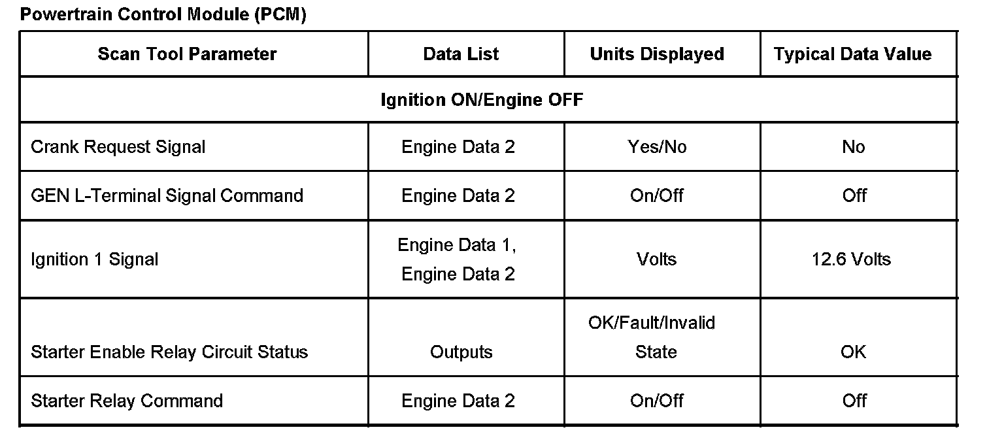
Task: Click the Engine Data 1, Engine Data 2 cell
Action: coord(458,259)
